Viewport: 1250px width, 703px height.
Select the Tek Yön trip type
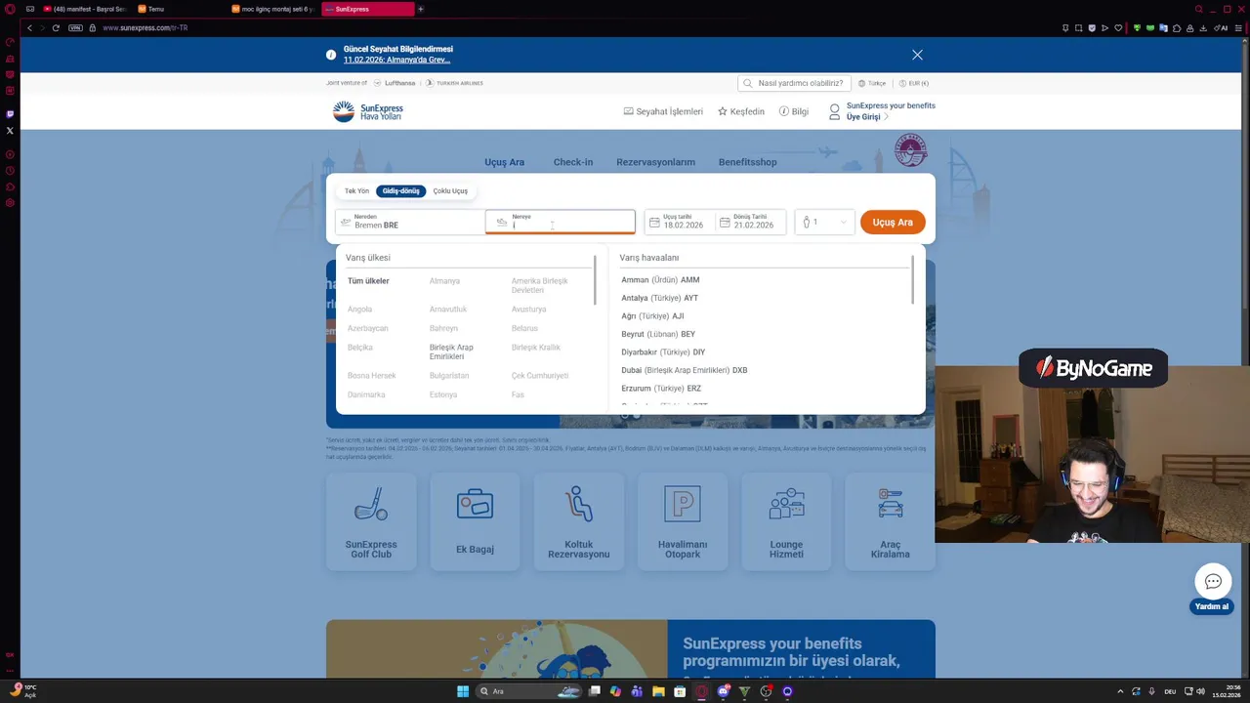coord(356,191)
